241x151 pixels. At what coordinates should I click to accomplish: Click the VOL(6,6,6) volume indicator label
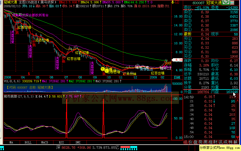tap(12, 81)
